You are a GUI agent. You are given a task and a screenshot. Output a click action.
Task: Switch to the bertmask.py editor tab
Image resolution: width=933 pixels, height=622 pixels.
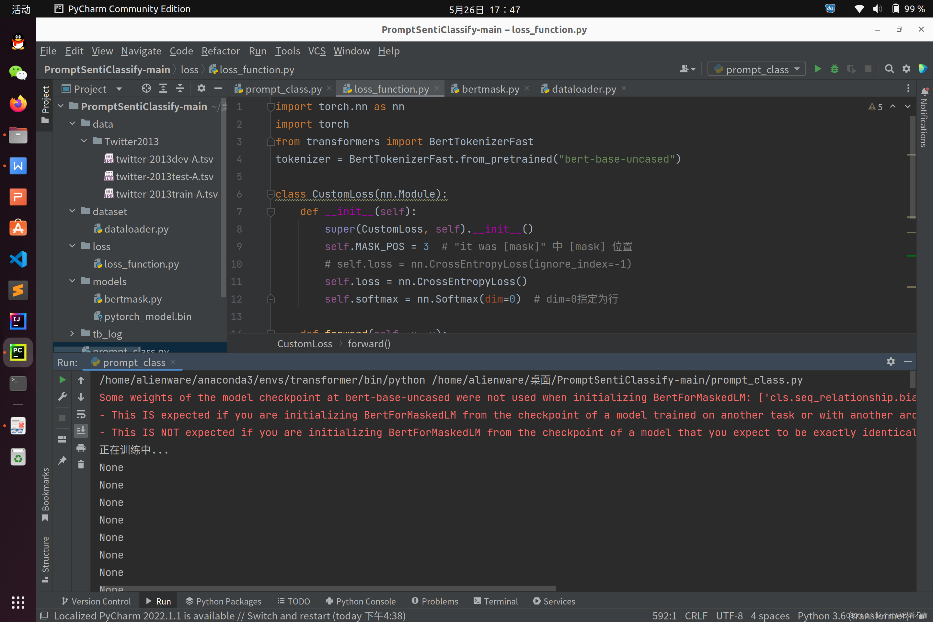[490, 89]
